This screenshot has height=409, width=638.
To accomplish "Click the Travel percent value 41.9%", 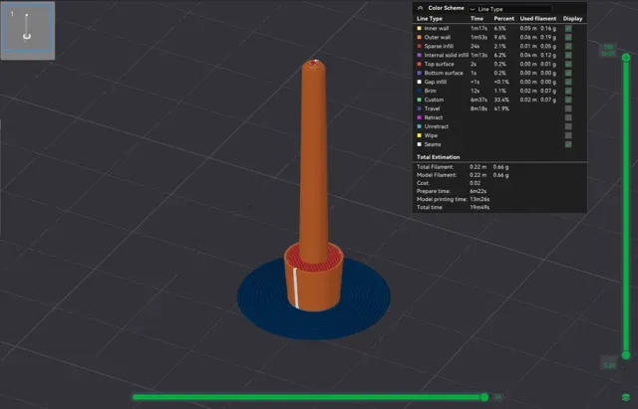I will point(501,108).
